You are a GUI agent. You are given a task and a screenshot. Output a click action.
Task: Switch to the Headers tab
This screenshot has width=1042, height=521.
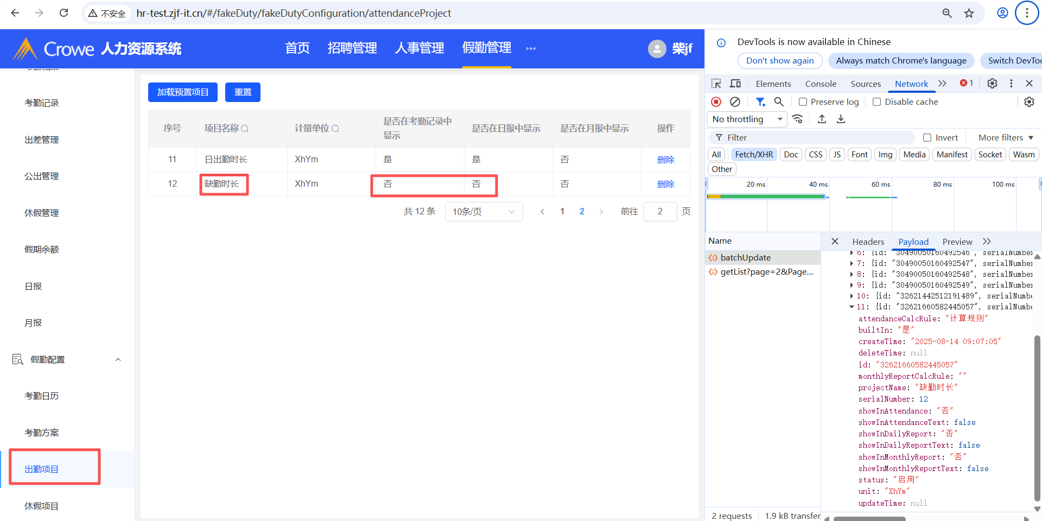click(868, 242)
